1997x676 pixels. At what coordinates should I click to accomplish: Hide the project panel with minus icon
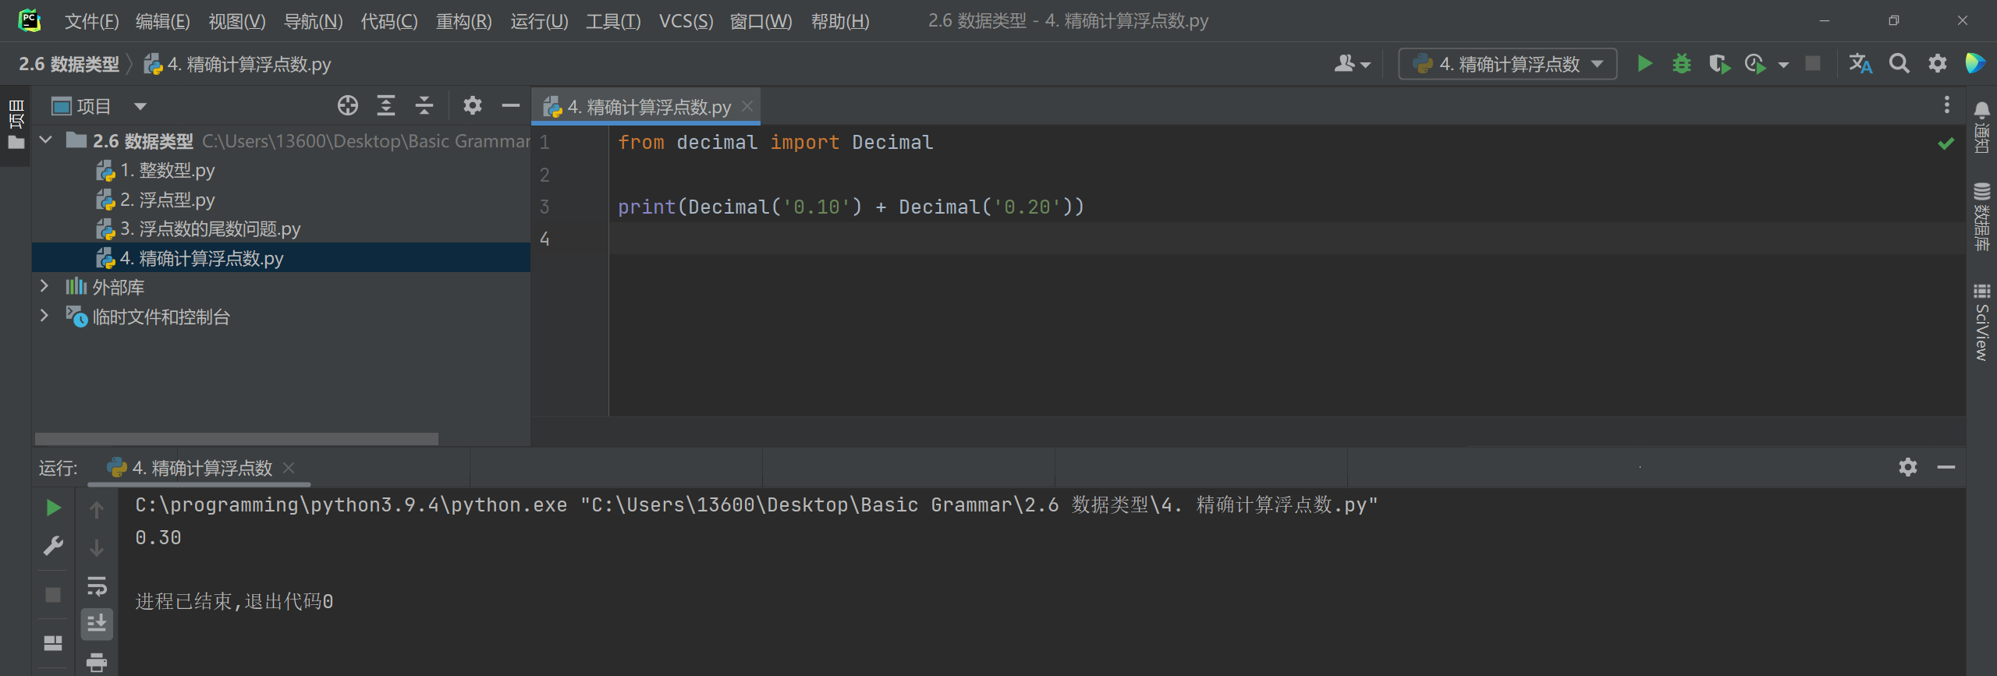[x=511, y=105]
